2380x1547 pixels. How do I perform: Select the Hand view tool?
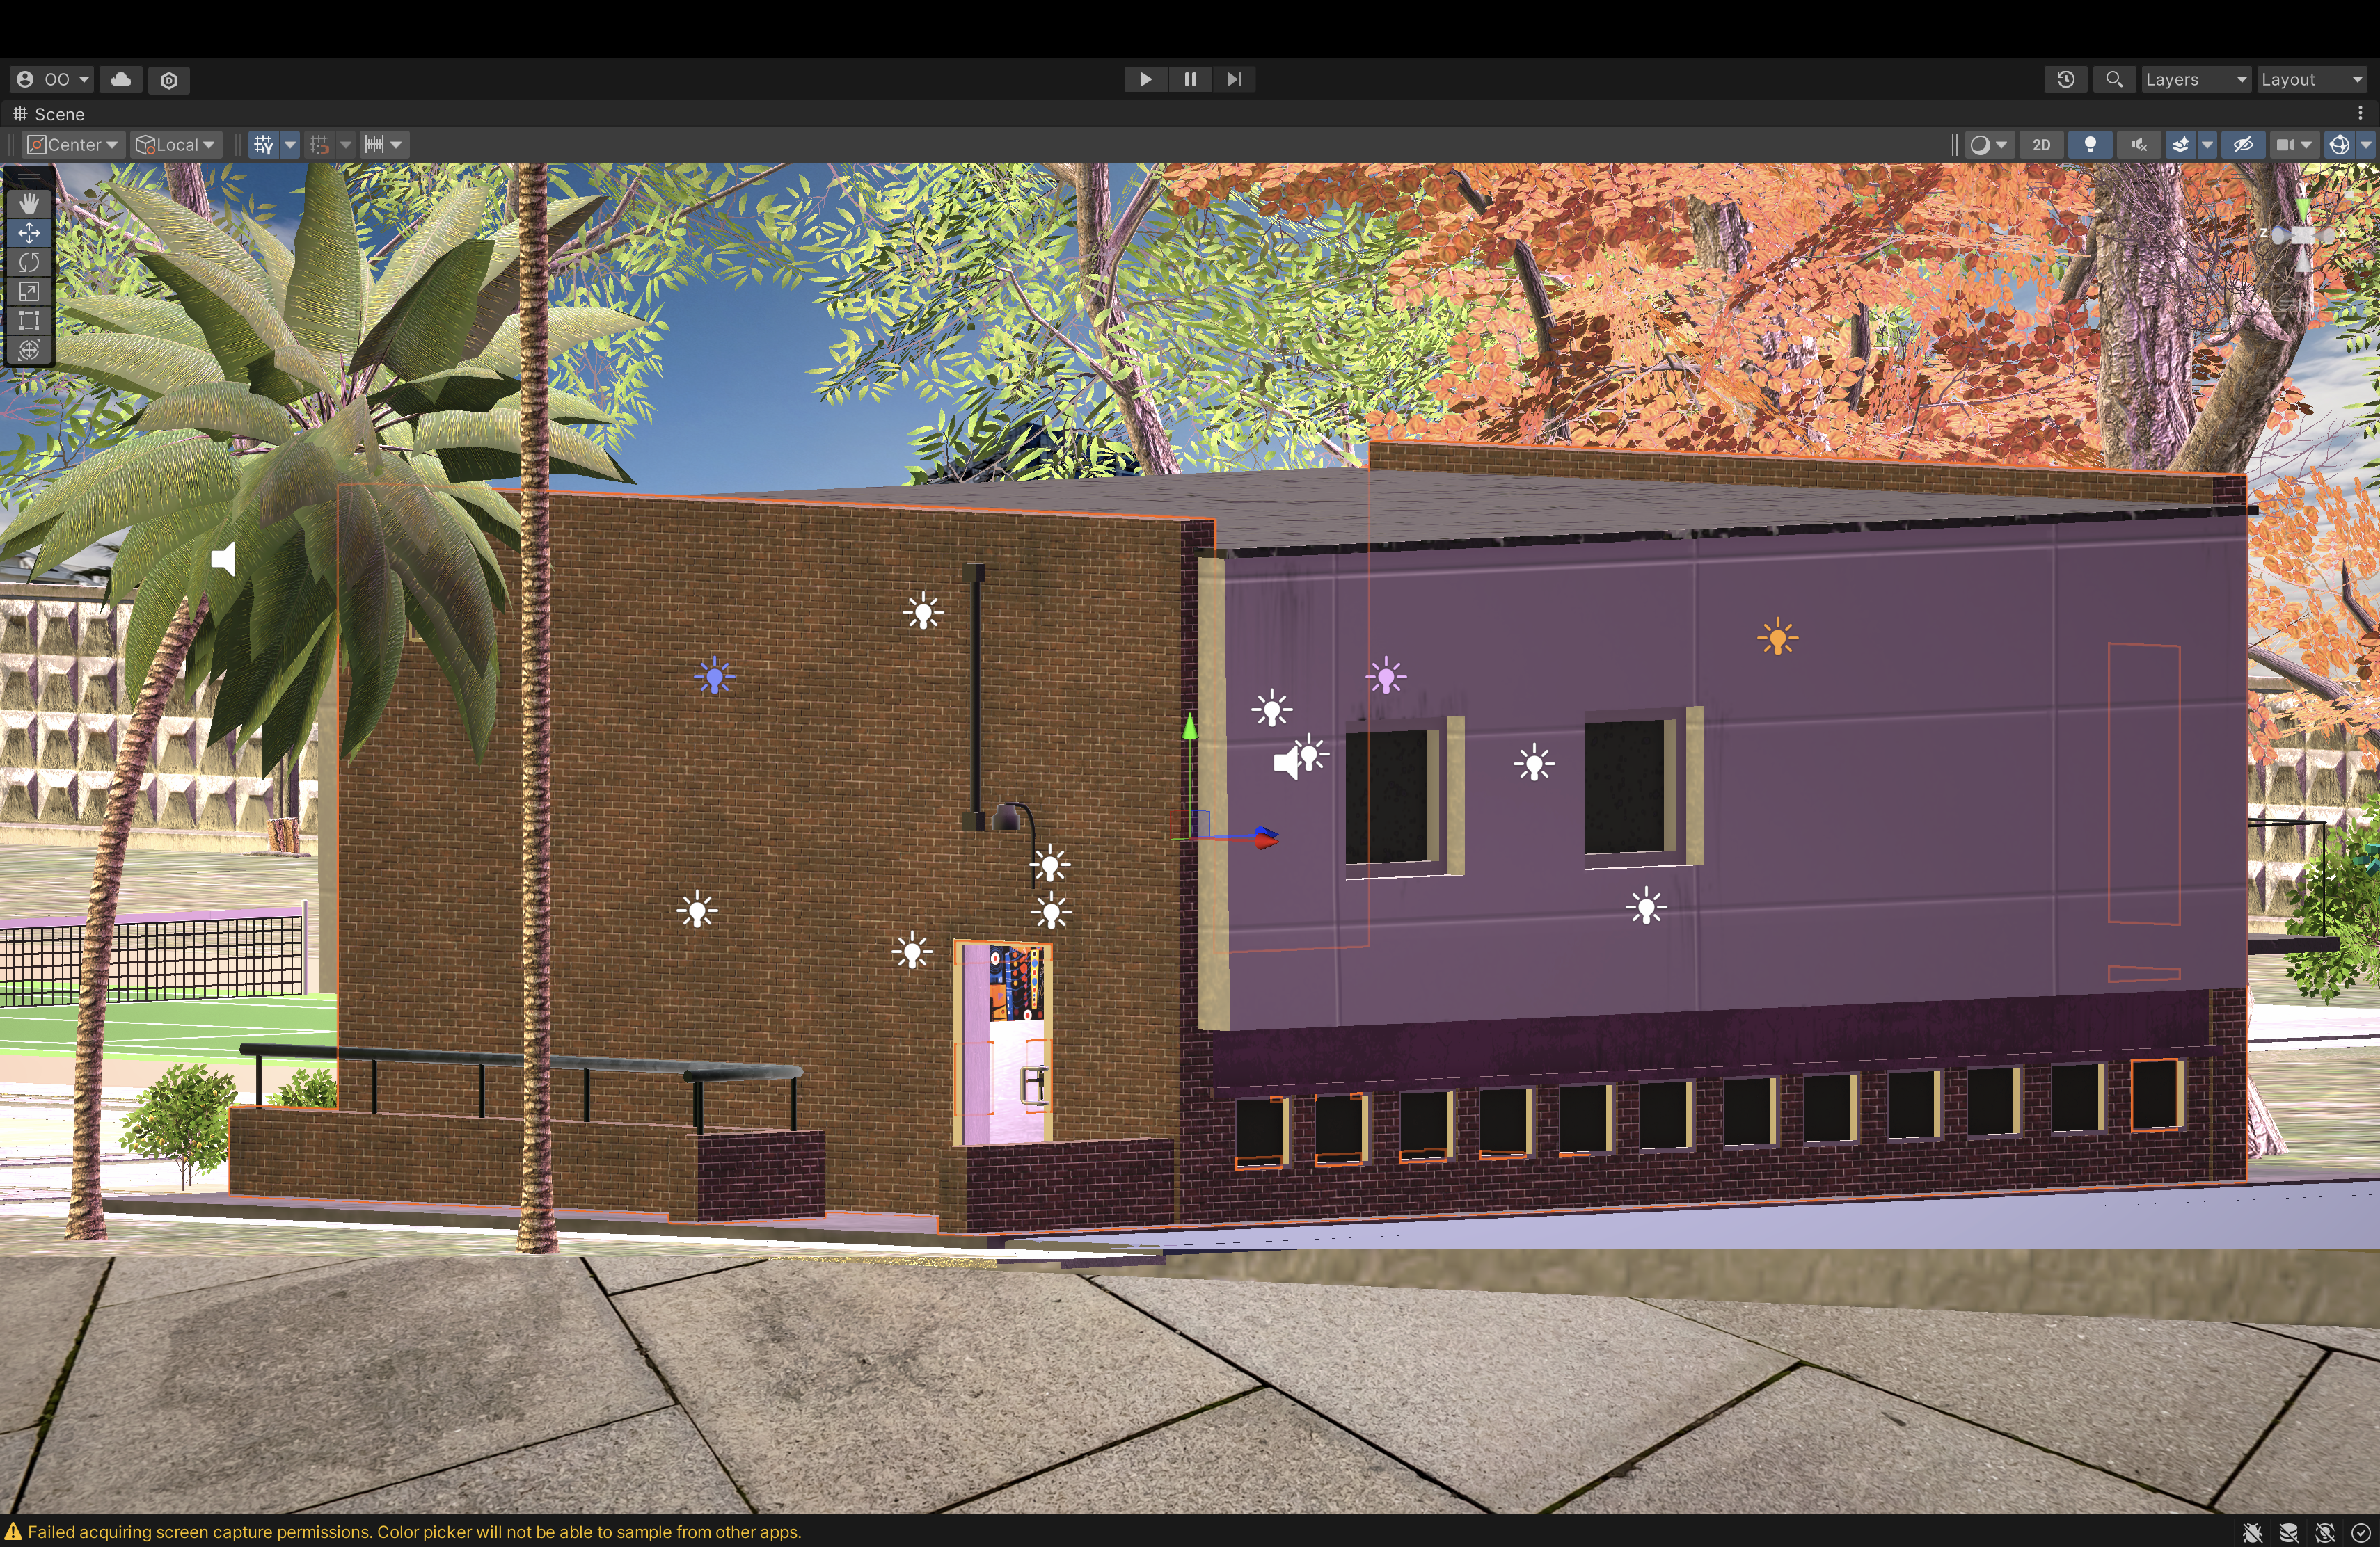pos(29,204)
